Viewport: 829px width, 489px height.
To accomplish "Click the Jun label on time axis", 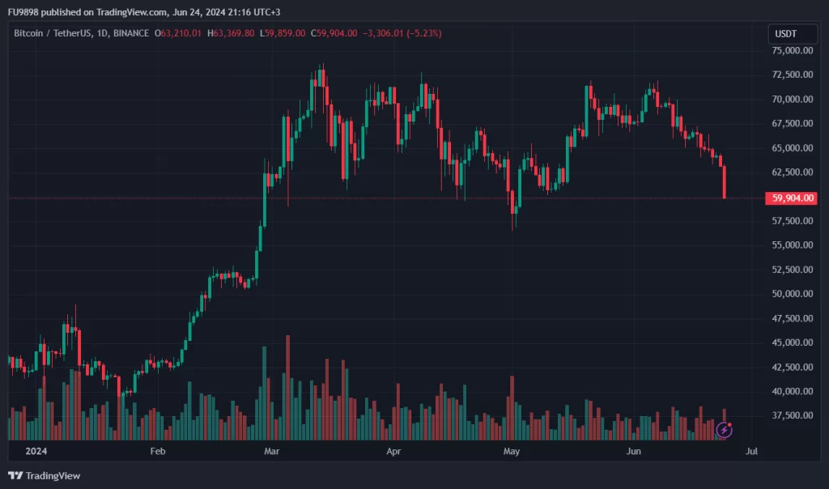I will (634, 450).
